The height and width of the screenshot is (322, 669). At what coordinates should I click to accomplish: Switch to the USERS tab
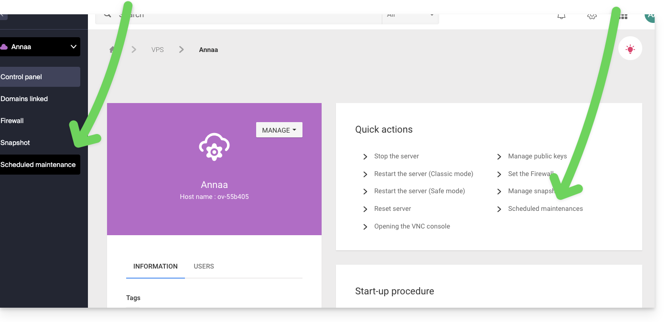tap(204, 266)
